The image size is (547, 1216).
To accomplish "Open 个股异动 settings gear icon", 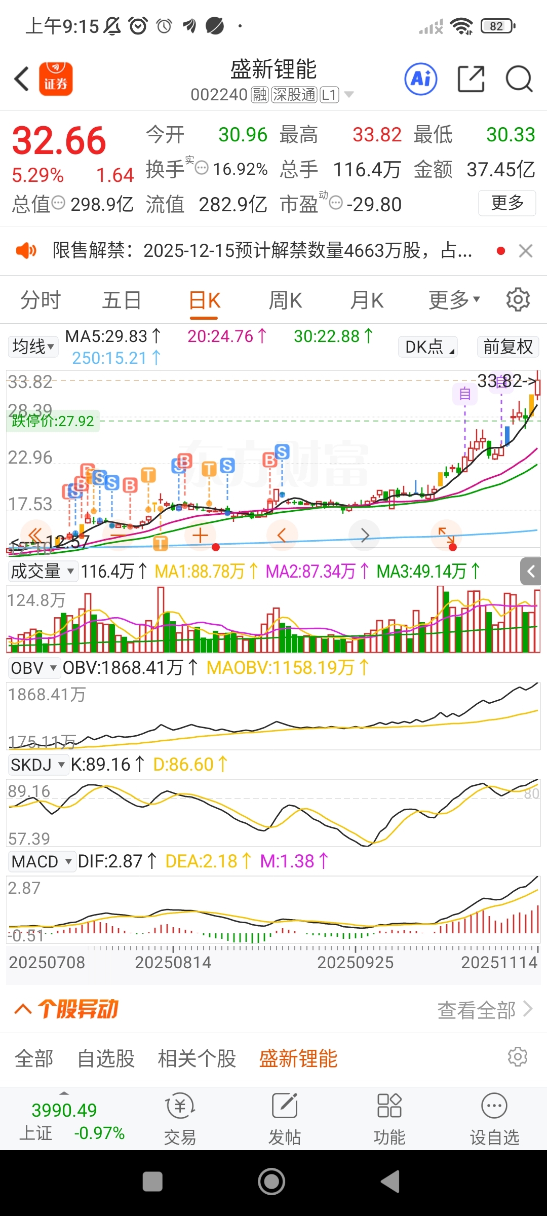I will point(518,1057).
